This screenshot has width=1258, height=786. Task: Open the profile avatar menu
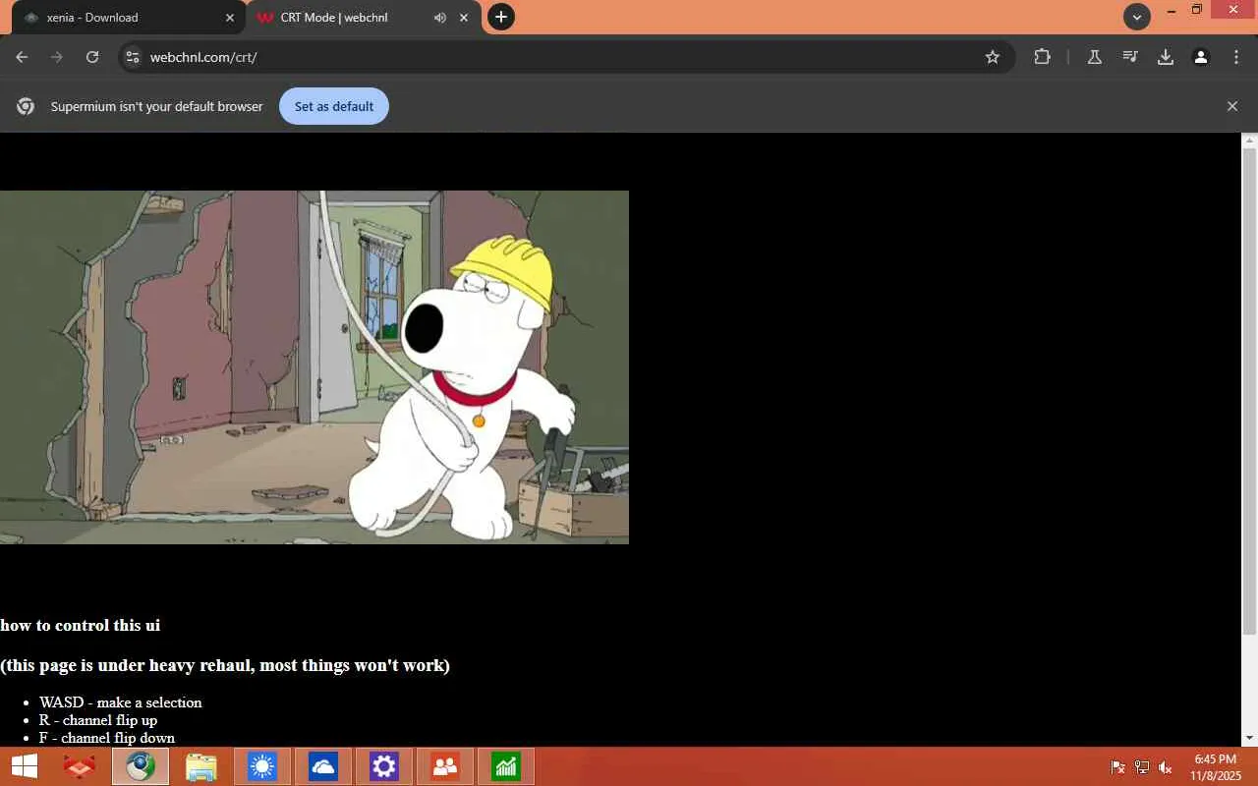(1201, 57)
